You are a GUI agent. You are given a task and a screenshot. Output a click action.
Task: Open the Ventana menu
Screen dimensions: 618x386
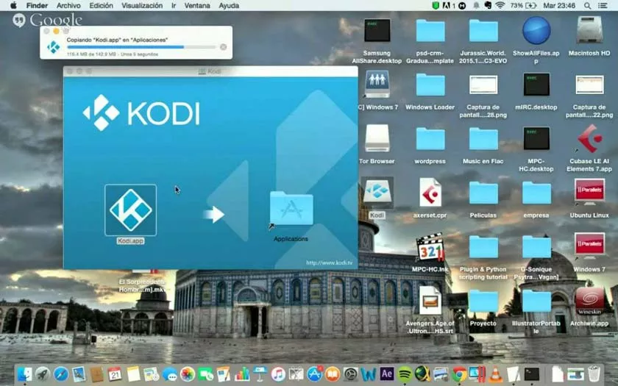[x=197, y=6]
